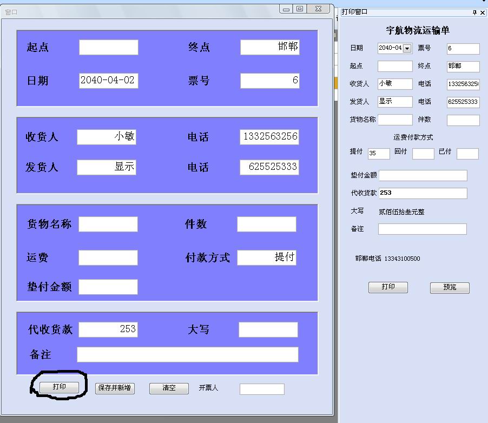Focus 收货人 field 小敏 in print panel
This screenshot has height=423, width=488.
(395, 84)
